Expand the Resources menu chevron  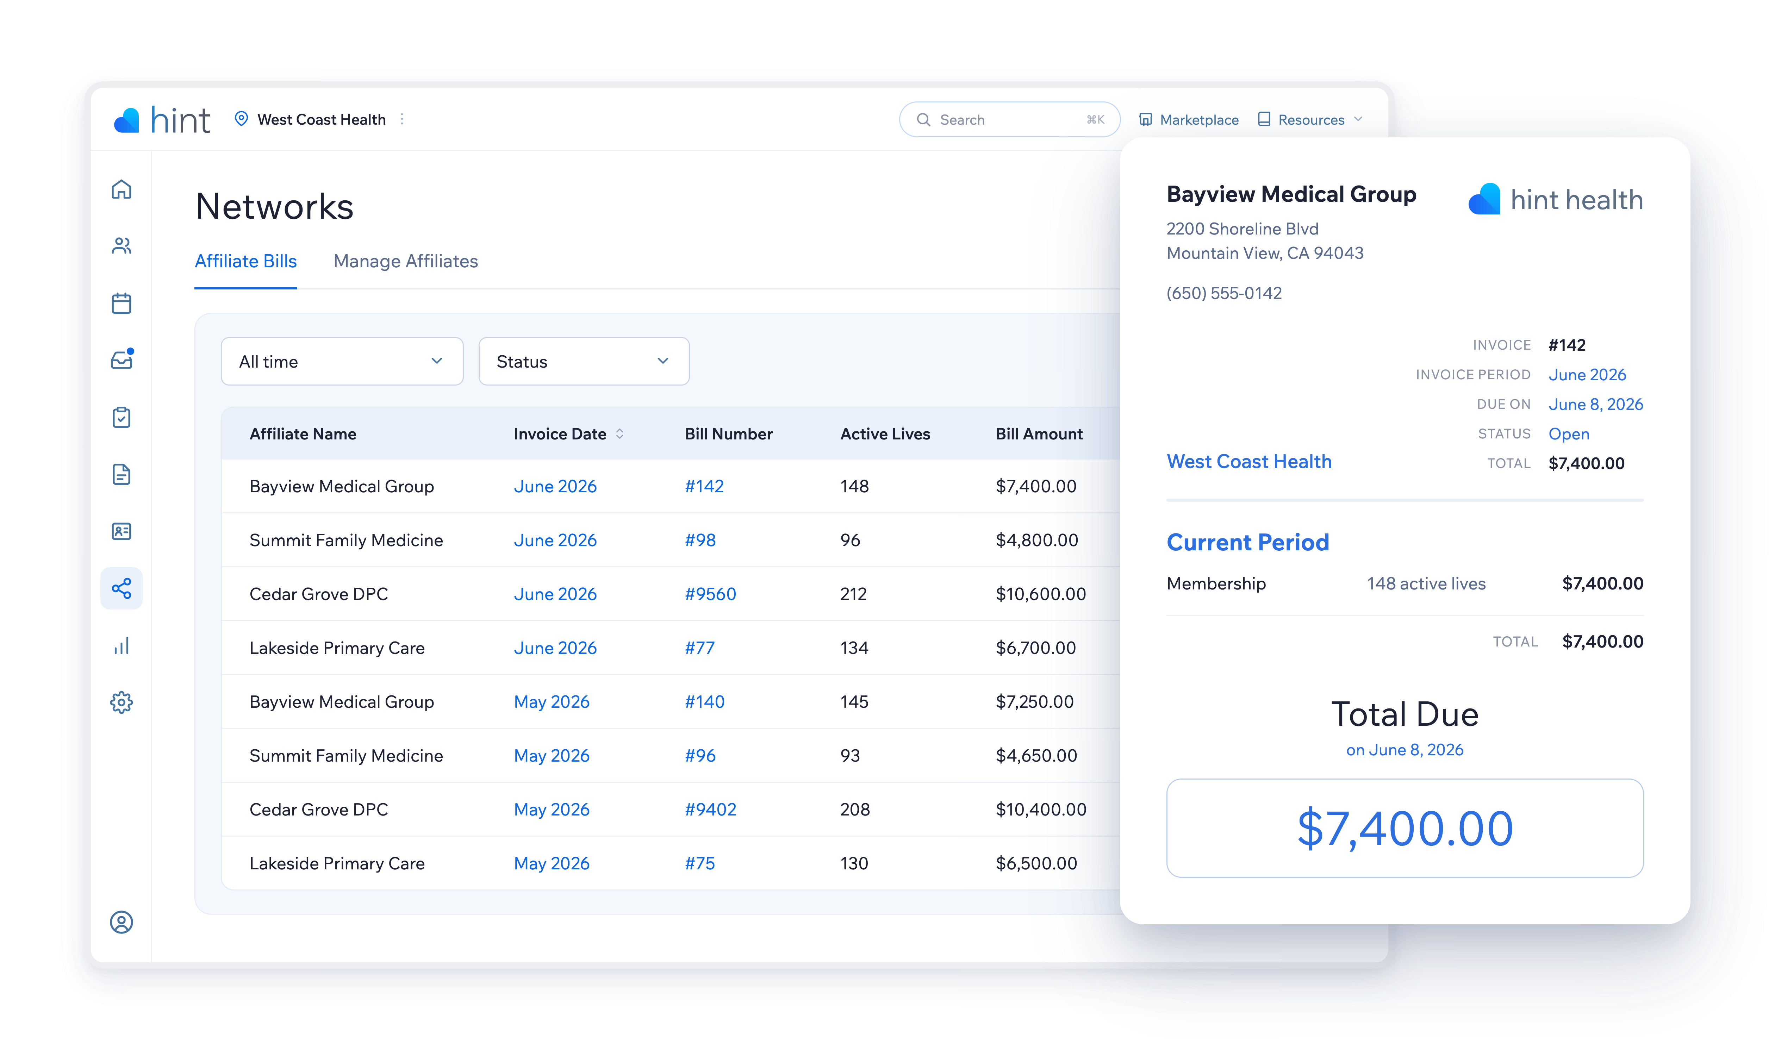pyautogui.click(x=1358, y=119)
